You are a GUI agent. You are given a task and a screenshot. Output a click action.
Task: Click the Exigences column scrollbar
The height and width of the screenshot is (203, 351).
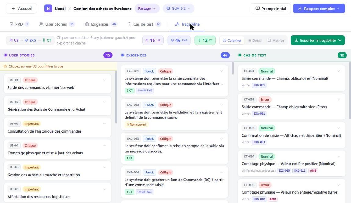(x=233, y=68)
